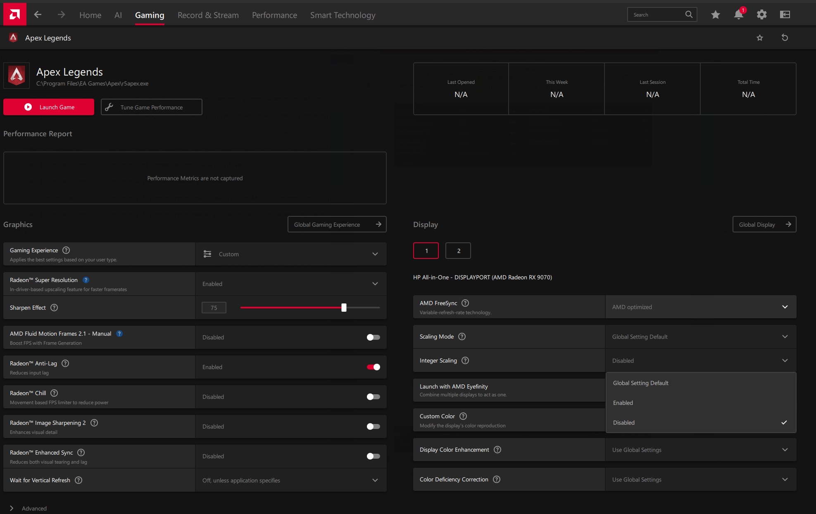This screenshot has height=514, width=816.
Task: Enable Radeon Chill toggle
Action: (374, 397)
